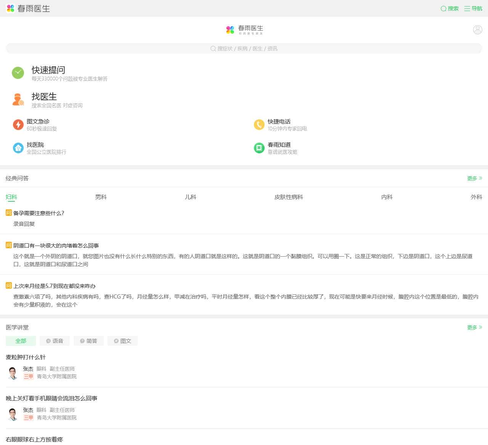Open 快速提问 quick question

tap(48, 70)
